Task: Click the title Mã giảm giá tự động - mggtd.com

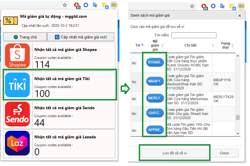Action: 53,17
